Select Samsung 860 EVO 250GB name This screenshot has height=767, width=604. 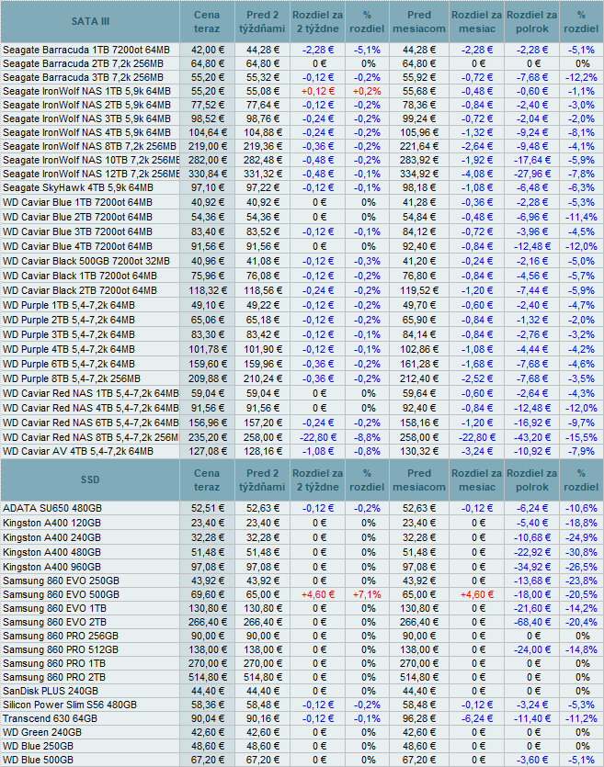[62, 581]
